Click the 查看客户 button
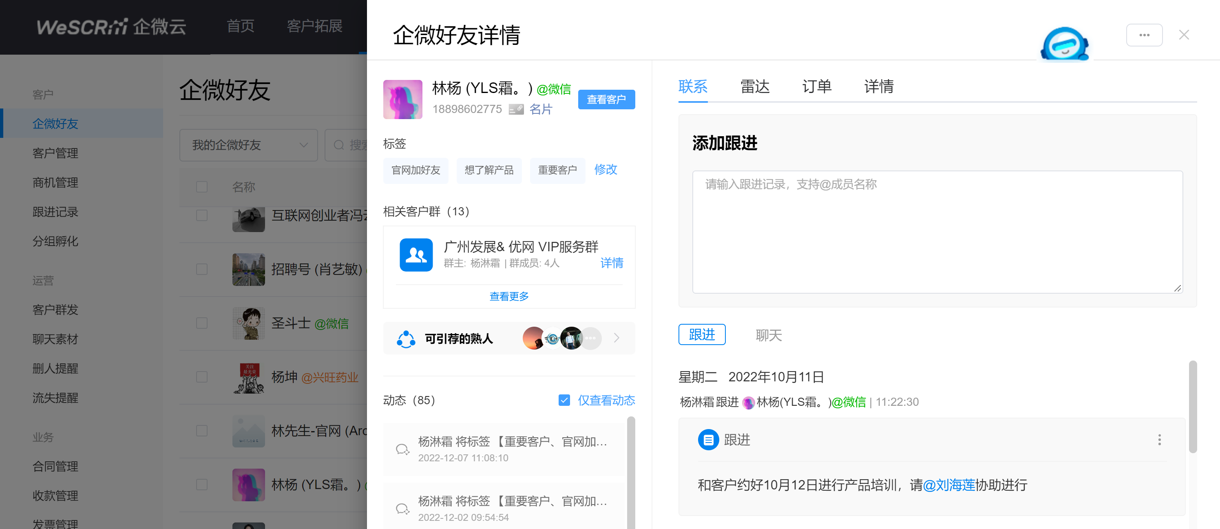This screenshot has height=529, width=1220. click(606, 100)
